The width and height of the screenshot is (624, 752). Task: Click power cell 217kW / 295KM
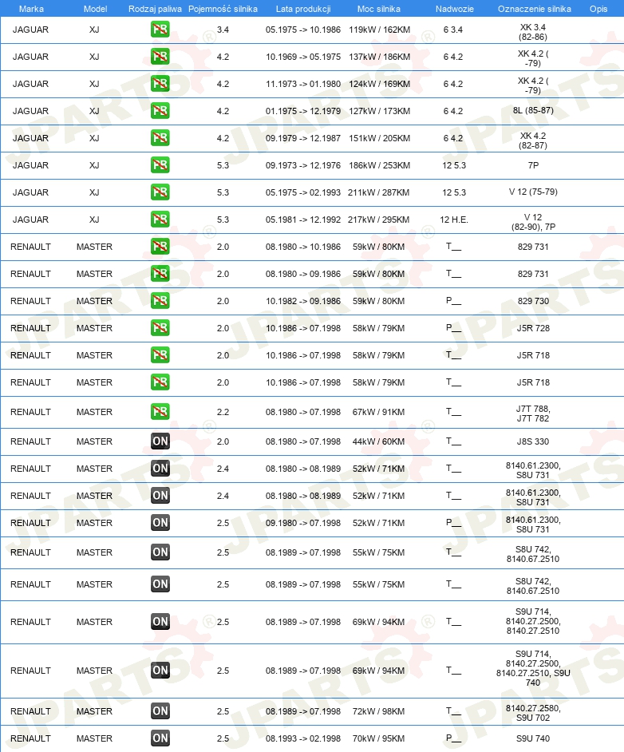[x=378, y=220]
